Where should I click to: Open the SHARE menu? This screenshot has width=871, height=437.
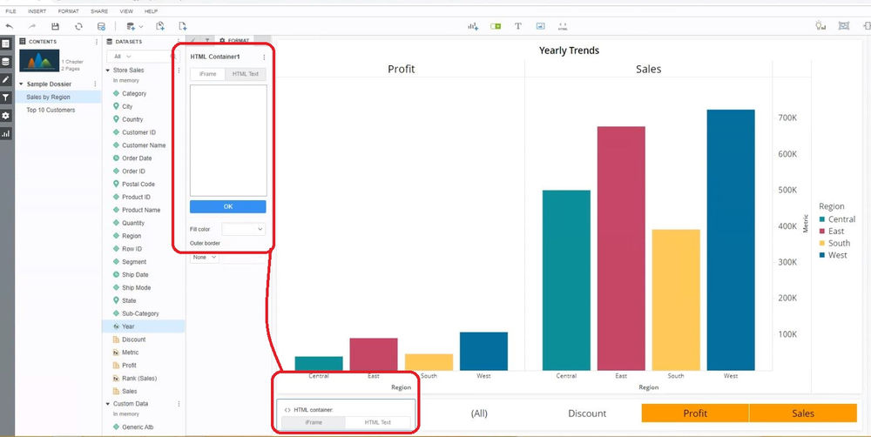[x=99, y=11]
